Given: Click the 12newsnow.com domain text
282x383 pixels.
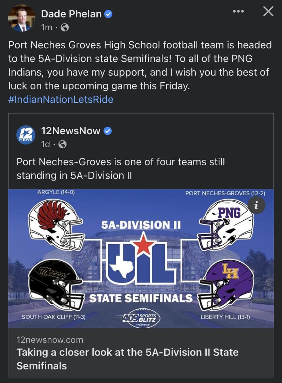Looking at the screenshot, I should coord(50,340).
